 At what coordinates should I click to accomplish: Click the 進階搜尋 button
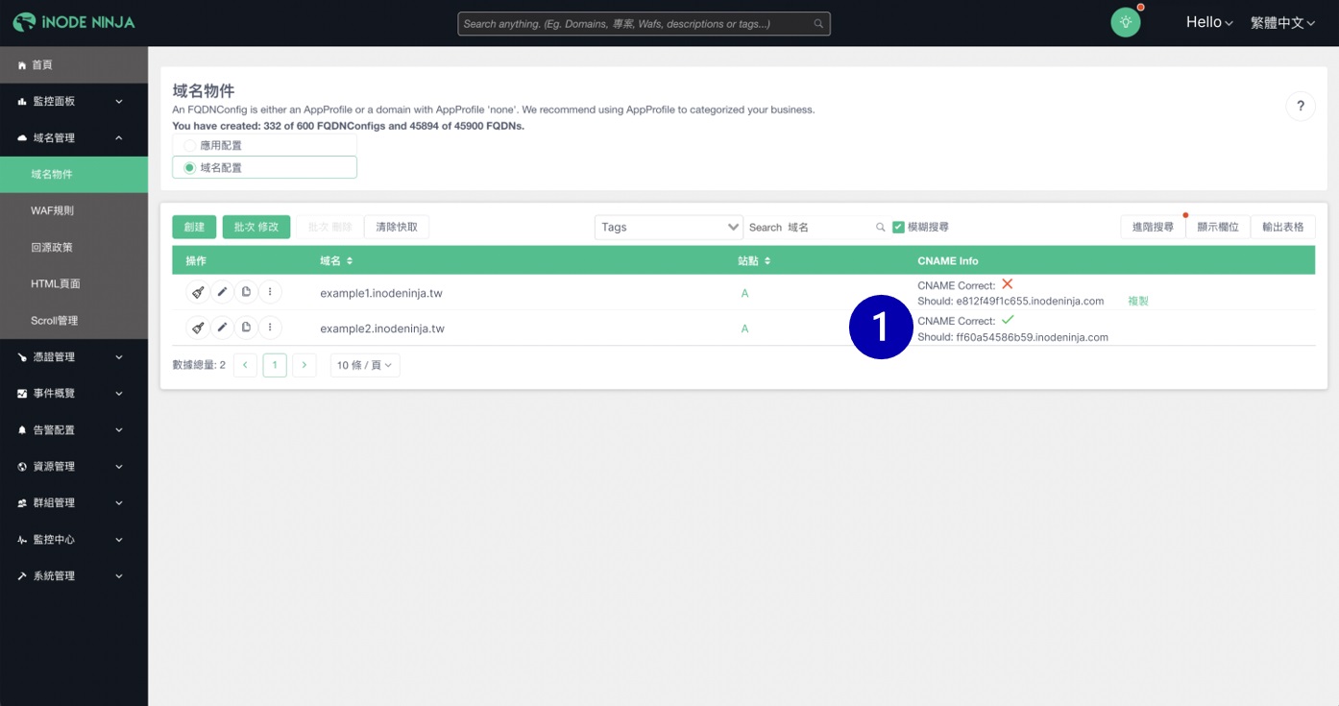coord(1153,228)
